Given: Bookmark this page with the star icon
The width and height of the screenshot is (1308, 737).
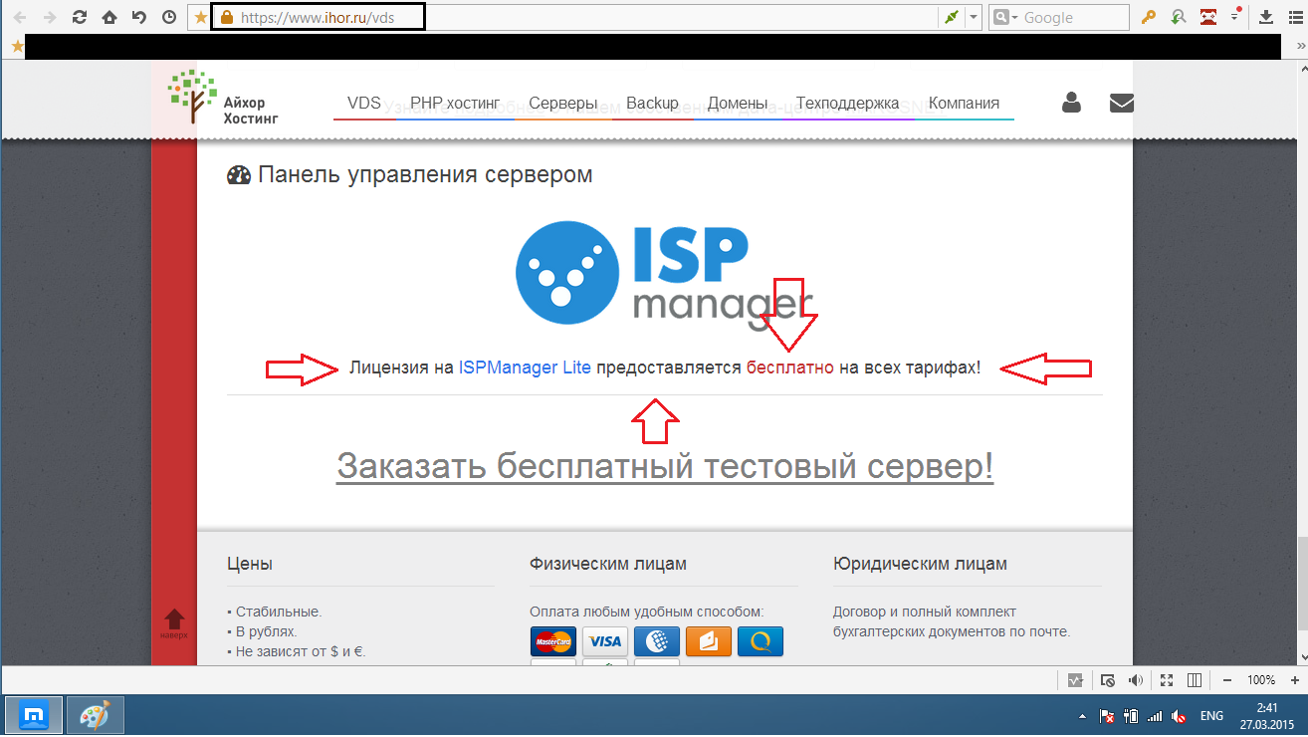Looking at the screenshot, I should [x=200, y=17].
